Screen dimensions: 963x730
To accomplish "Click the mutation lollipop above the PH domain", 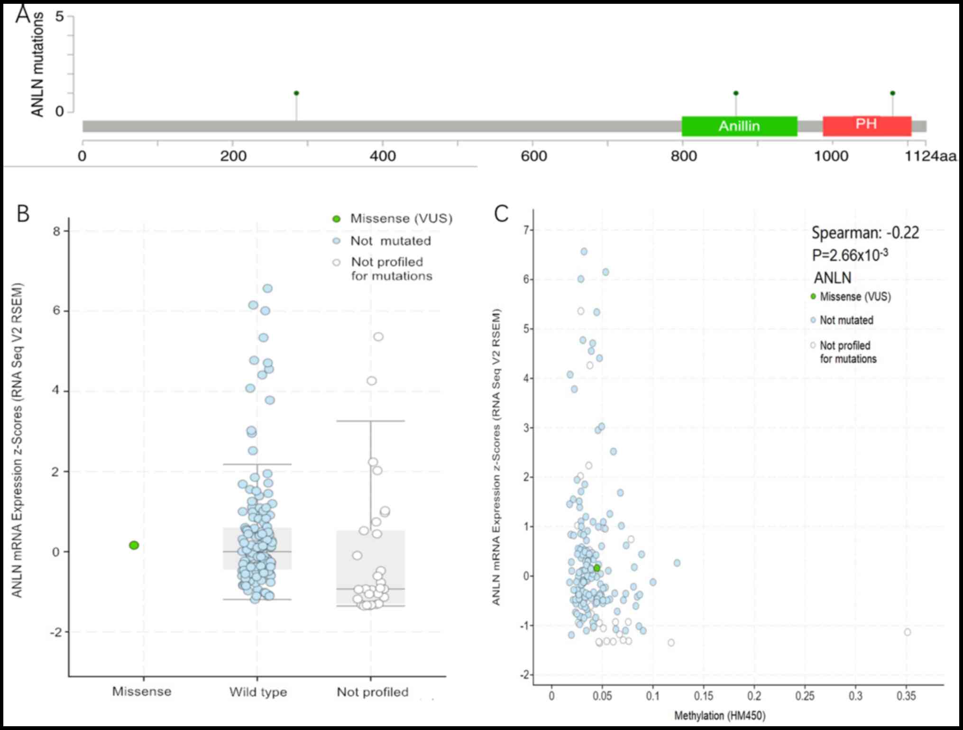I will pyautogui.click(x=892, y=93).
